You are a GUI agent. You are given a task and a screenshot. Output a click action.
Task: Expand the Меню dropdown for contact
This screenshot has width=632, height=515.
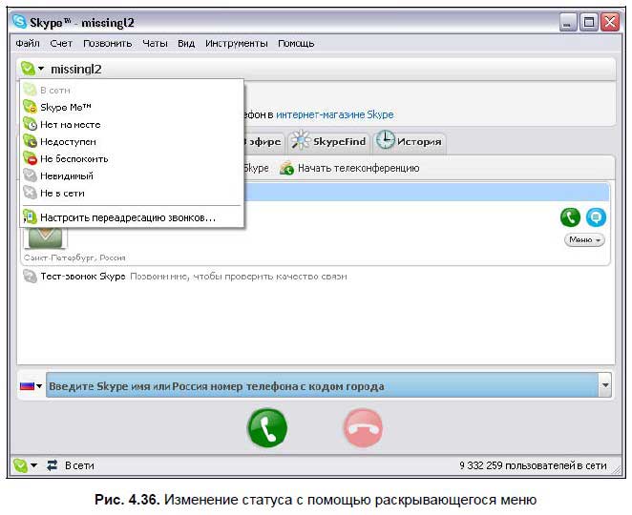click(x=584, y=240)
